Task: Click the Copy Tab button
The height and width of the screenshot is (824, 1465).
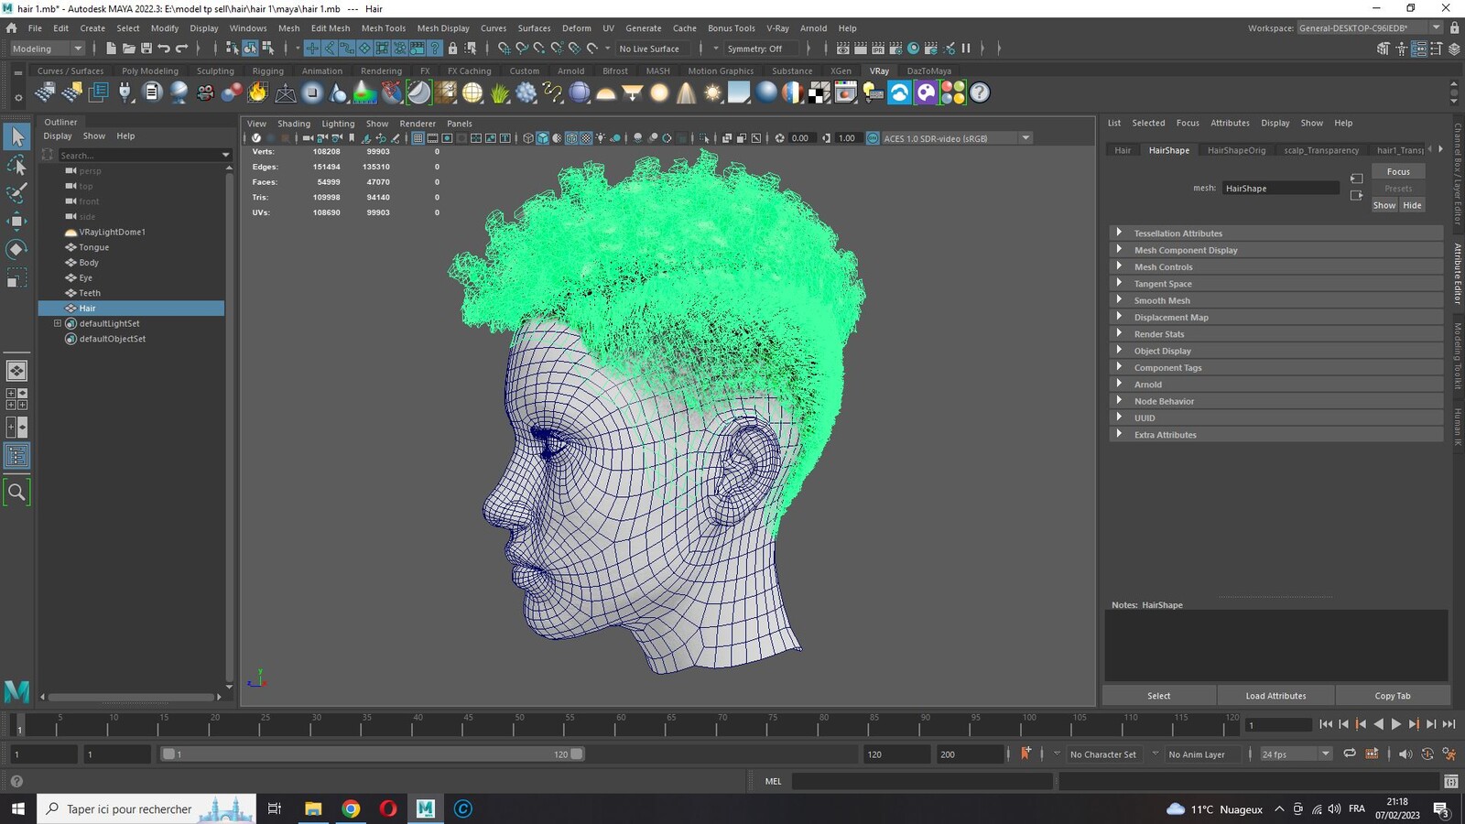Action: point(1393,696)
